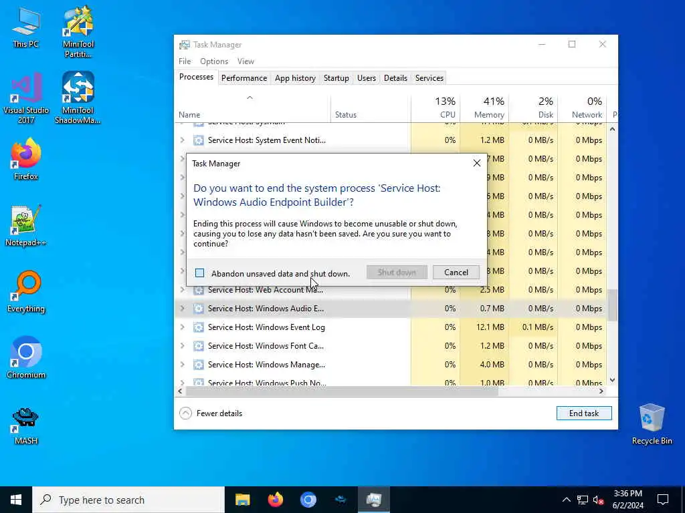This screenshot has height=513, width=685.
Task: Open the Windows Start menu
Action: (16, 500)
